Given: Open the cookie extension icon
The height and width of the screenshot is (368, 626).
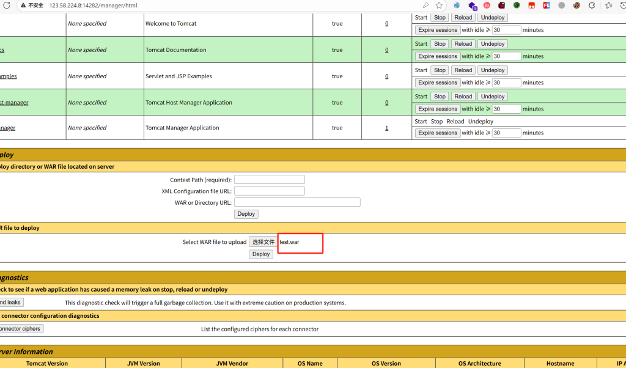Looking at the screenshot, I should click(x=576, y=5).
